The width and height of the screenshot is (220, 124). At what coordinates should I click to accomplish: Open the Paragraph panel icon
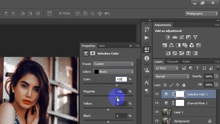pyautogui.click(x=147, y=91)
